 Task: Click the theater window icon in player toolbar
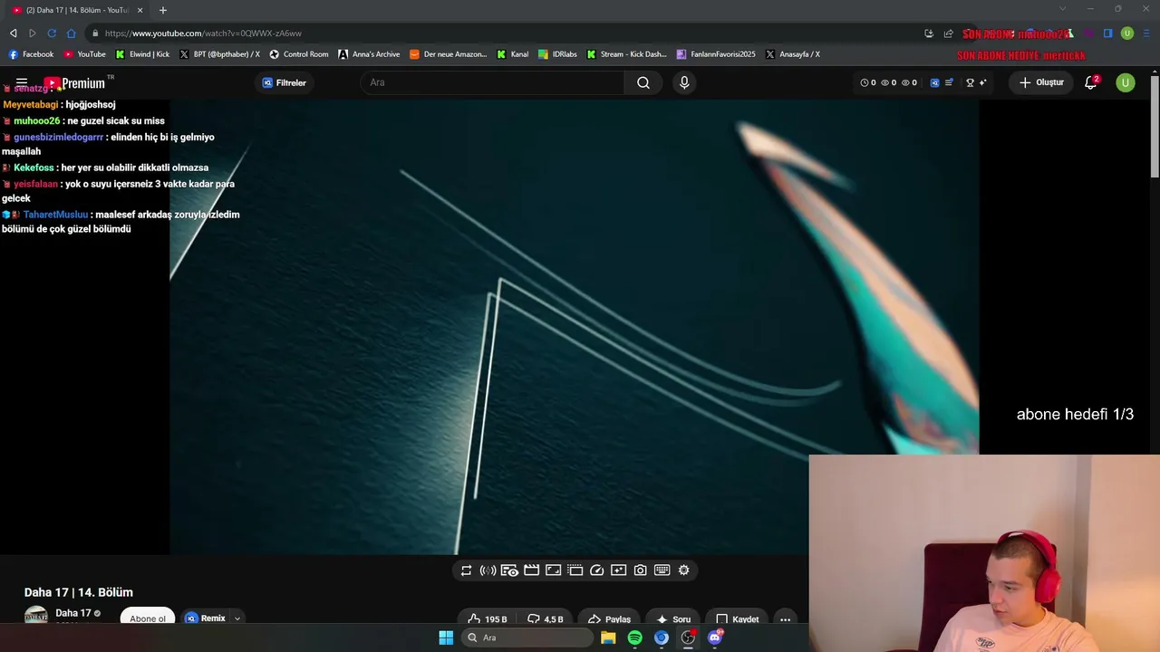coord(575,570)
